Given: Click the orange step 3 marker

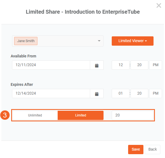Looking at the screenshot, I should click(x=5, y=115).
